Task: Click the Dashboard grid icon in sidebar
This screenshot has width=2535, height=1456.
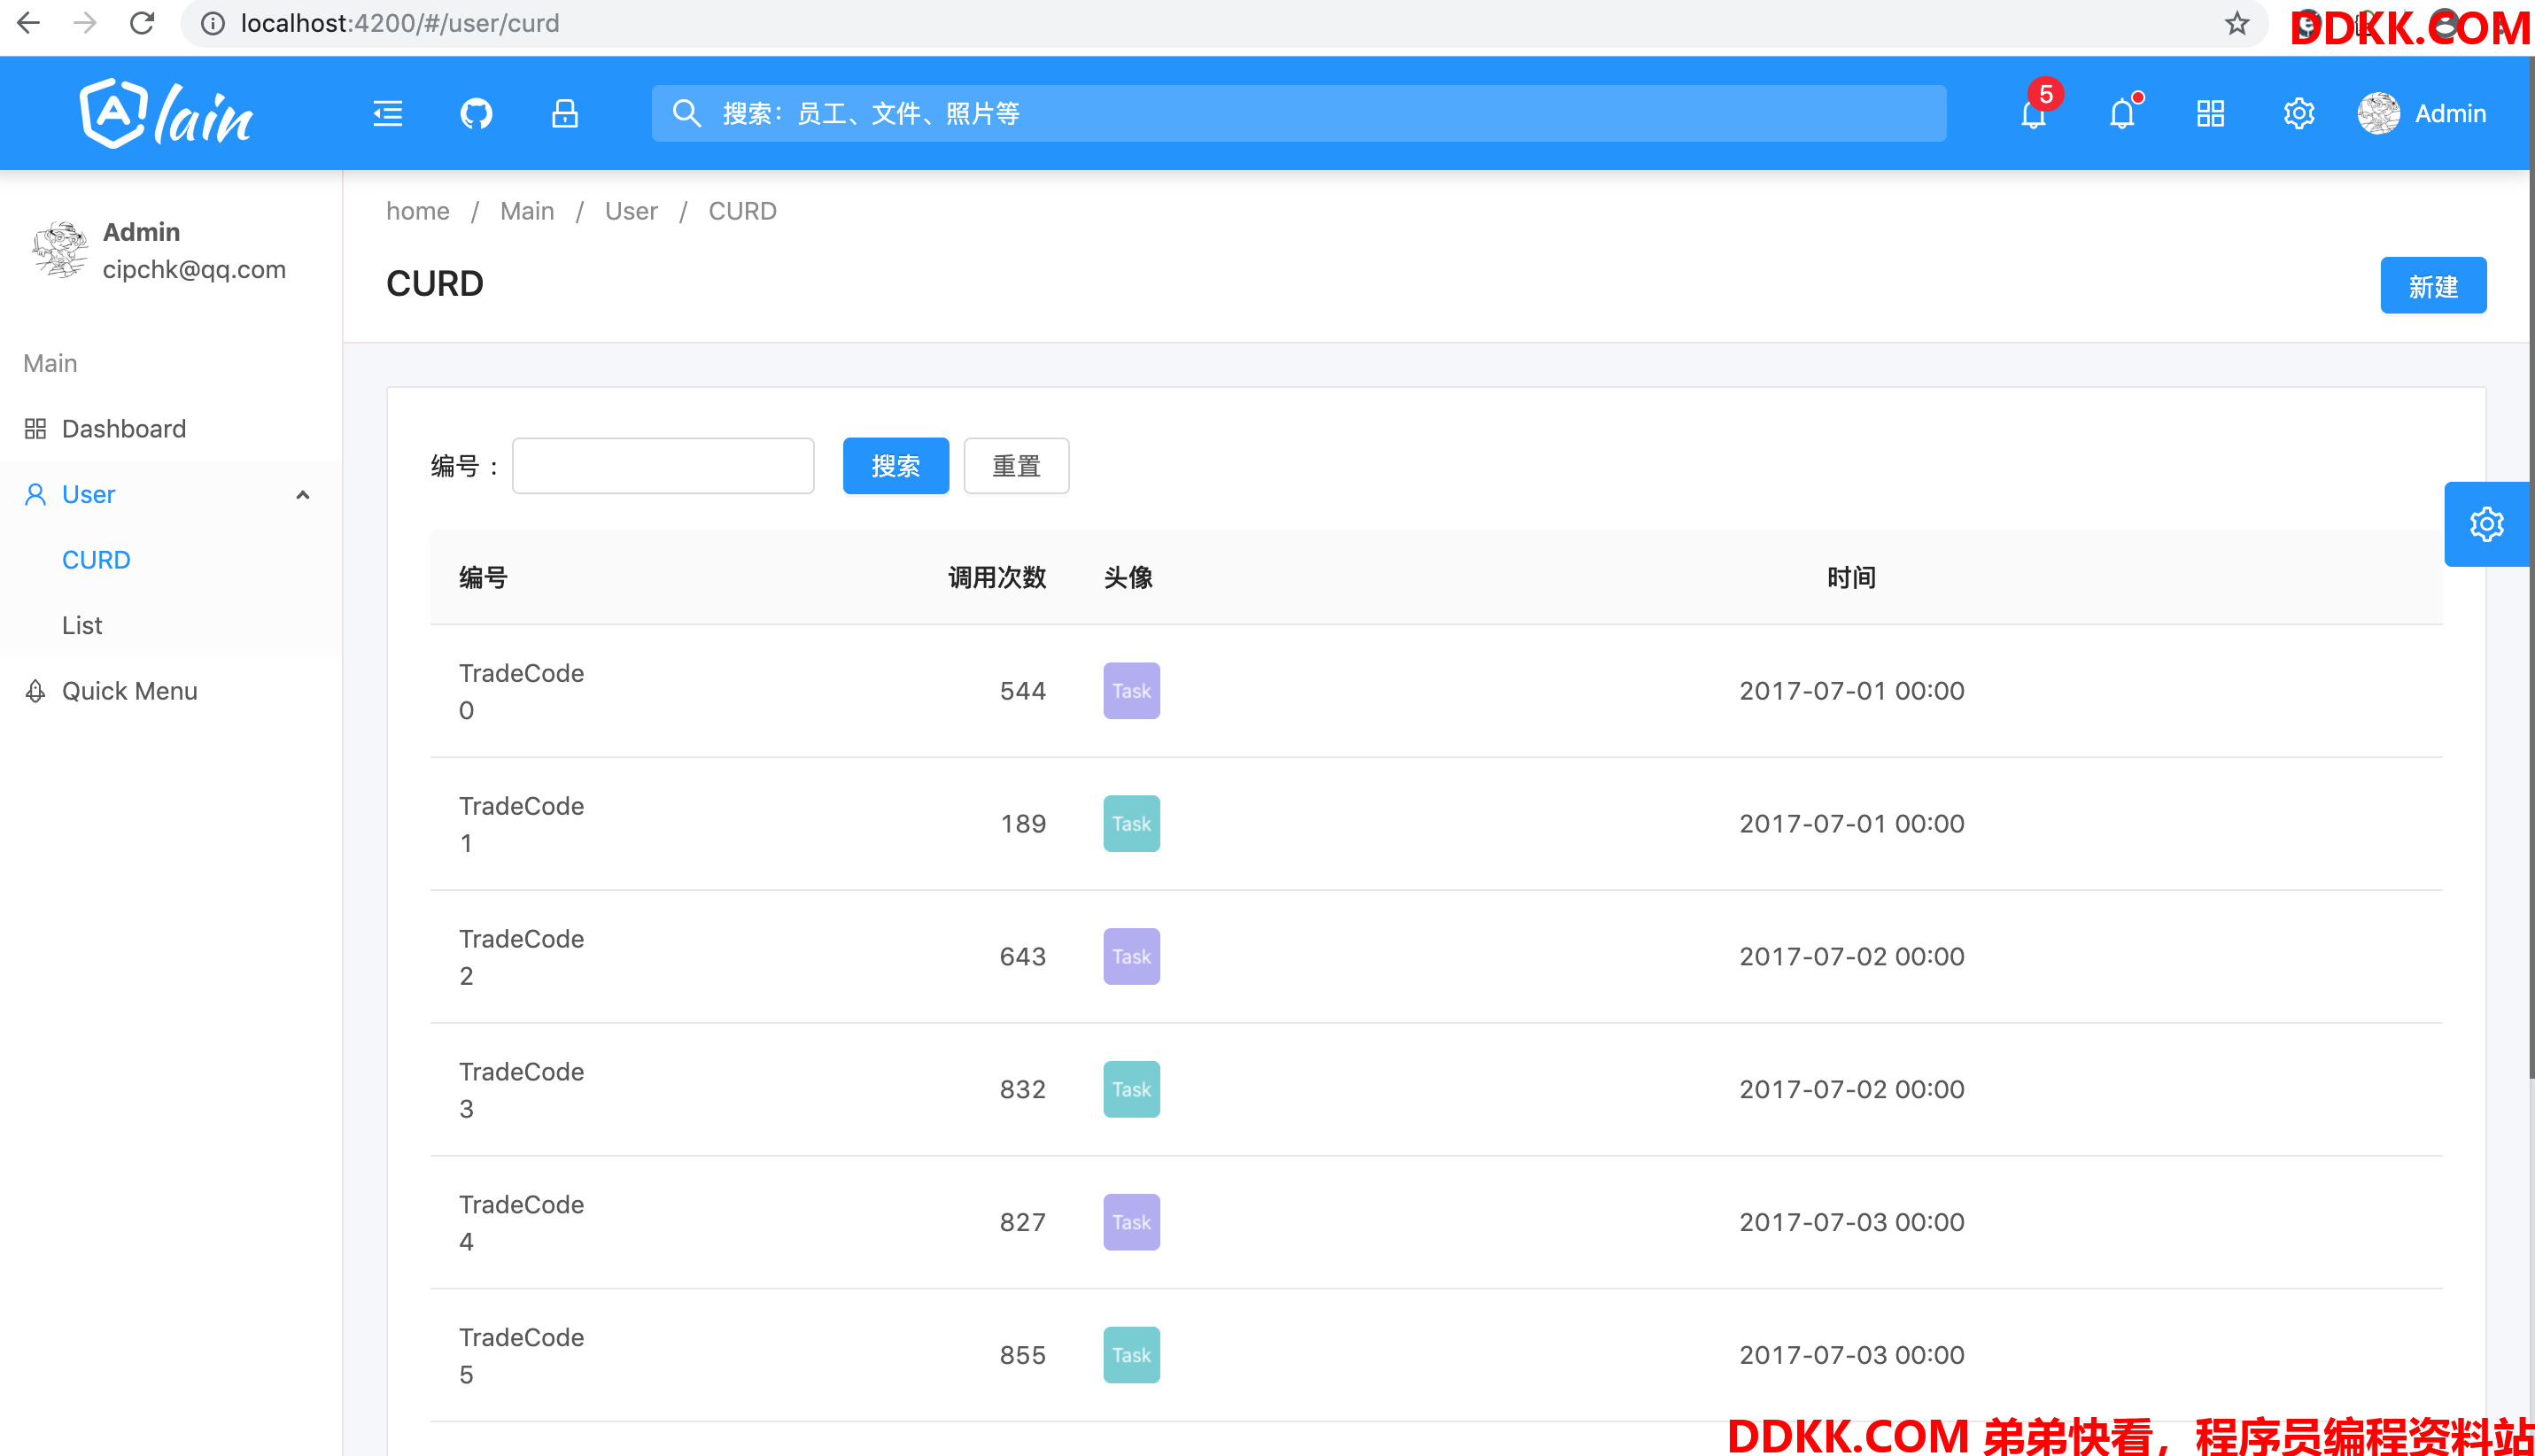Action: point(35,428)
